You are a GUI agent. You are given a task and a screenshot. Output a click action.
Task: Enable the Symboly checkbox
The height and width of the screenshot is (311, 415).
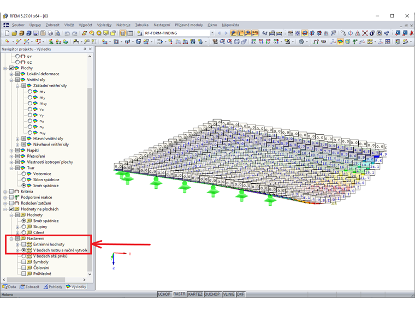(24, 262)
